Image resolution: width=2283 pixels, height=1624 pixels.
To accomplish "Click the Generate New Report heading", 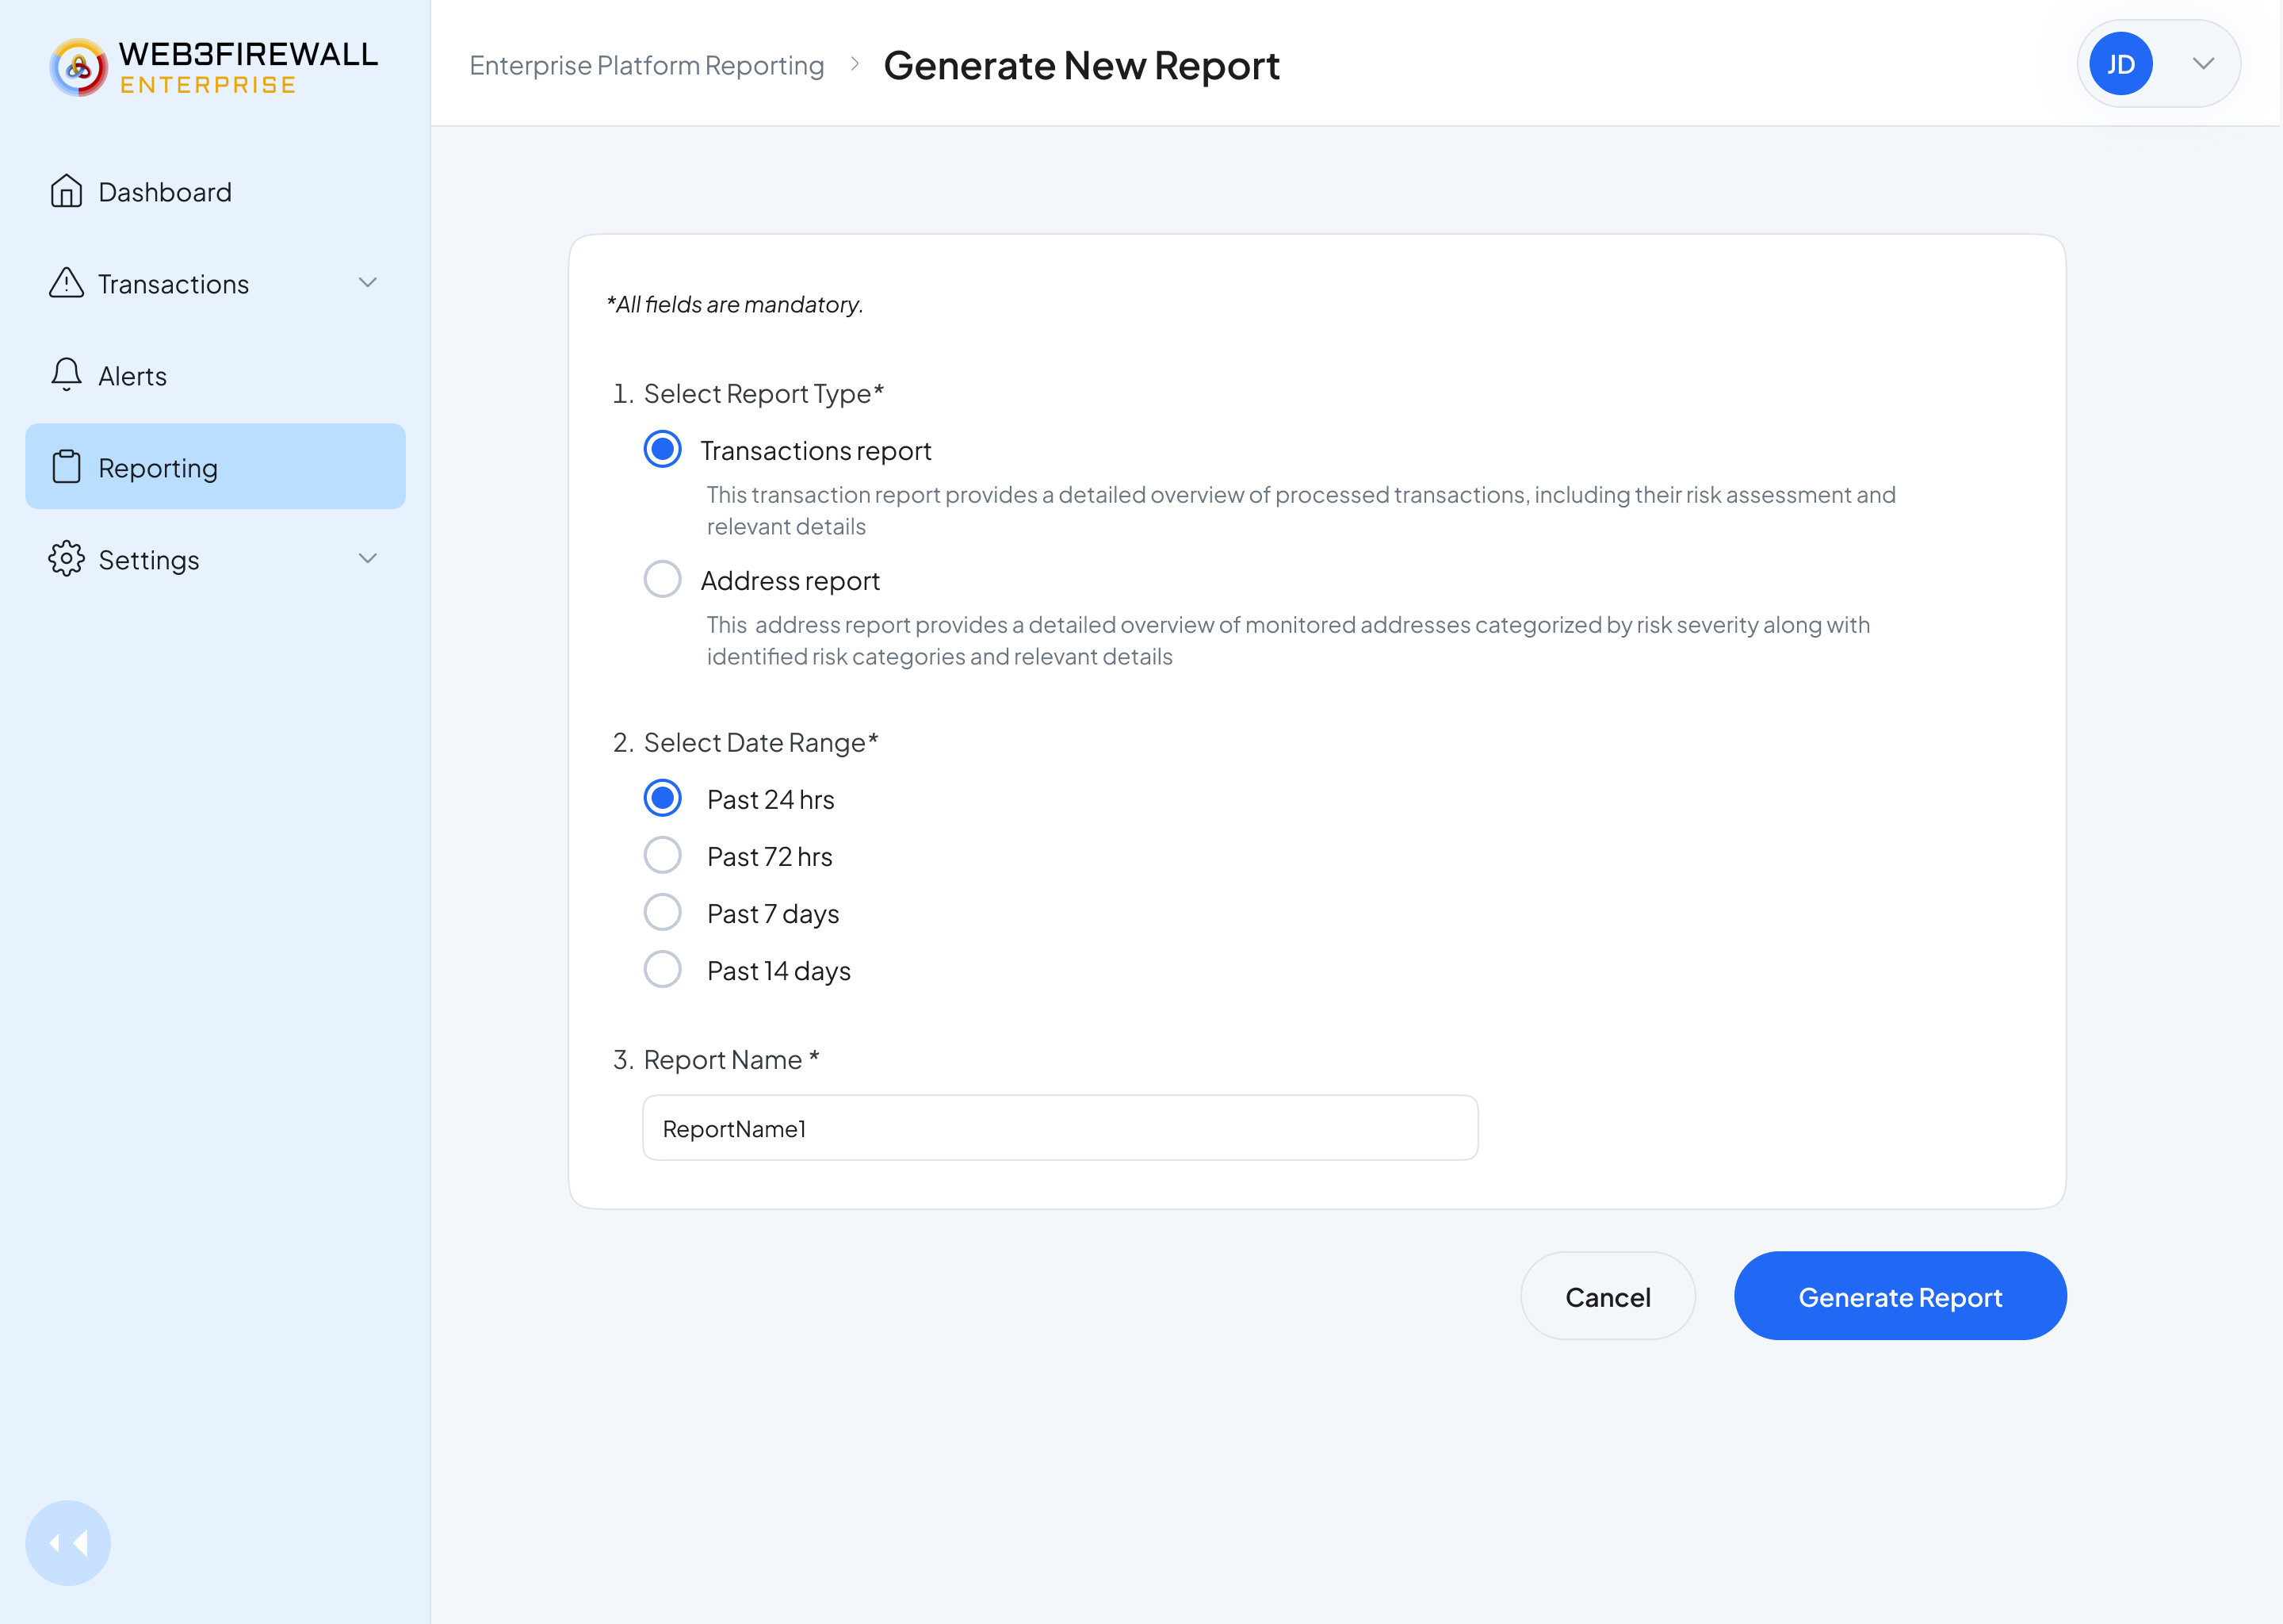I will tap(1081, 65).
